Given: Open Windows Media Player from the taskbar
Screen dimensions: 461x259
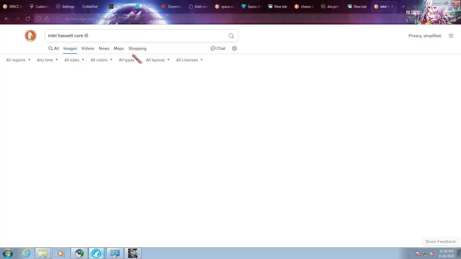Looking at the screenshot, I should (x=61, y=254).
